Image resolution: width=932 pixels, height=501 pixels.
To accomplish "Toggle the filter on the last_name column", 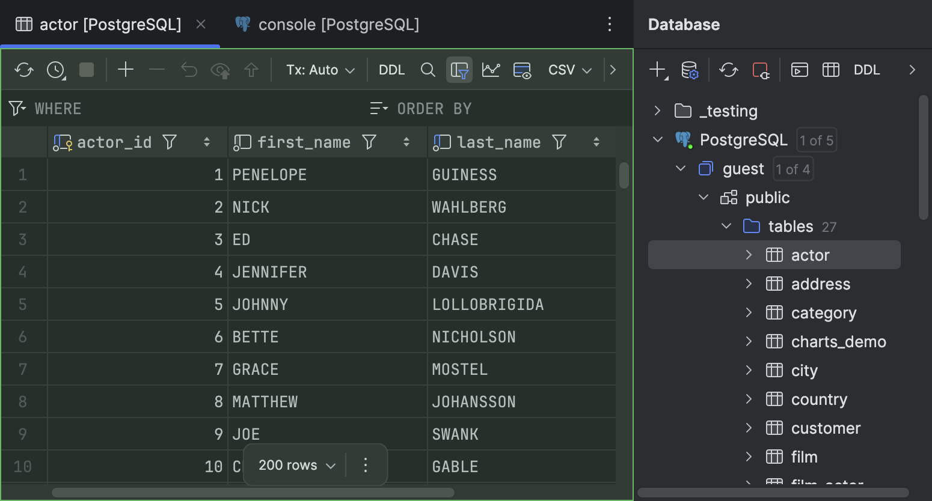I will point(559,142).
